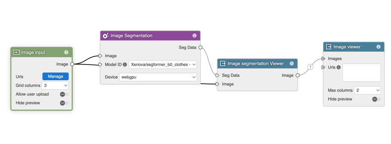The width and height of the screenshot is (391, 144).
Task: Click the connection badge labeled 1
Action: [310, 67]
